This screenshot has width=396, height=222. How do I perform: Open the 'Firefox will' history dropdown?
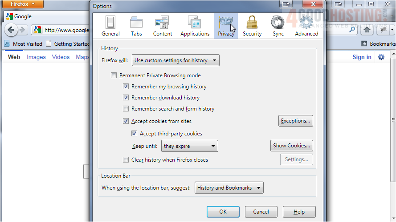[x=176, y=60]
